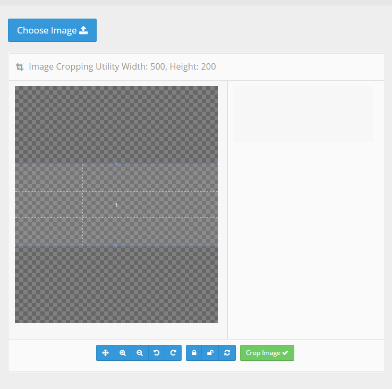The width and height of the screenshot is (392, 389).
Task: Zoom out of the image
Action: [x=140, y=353]
